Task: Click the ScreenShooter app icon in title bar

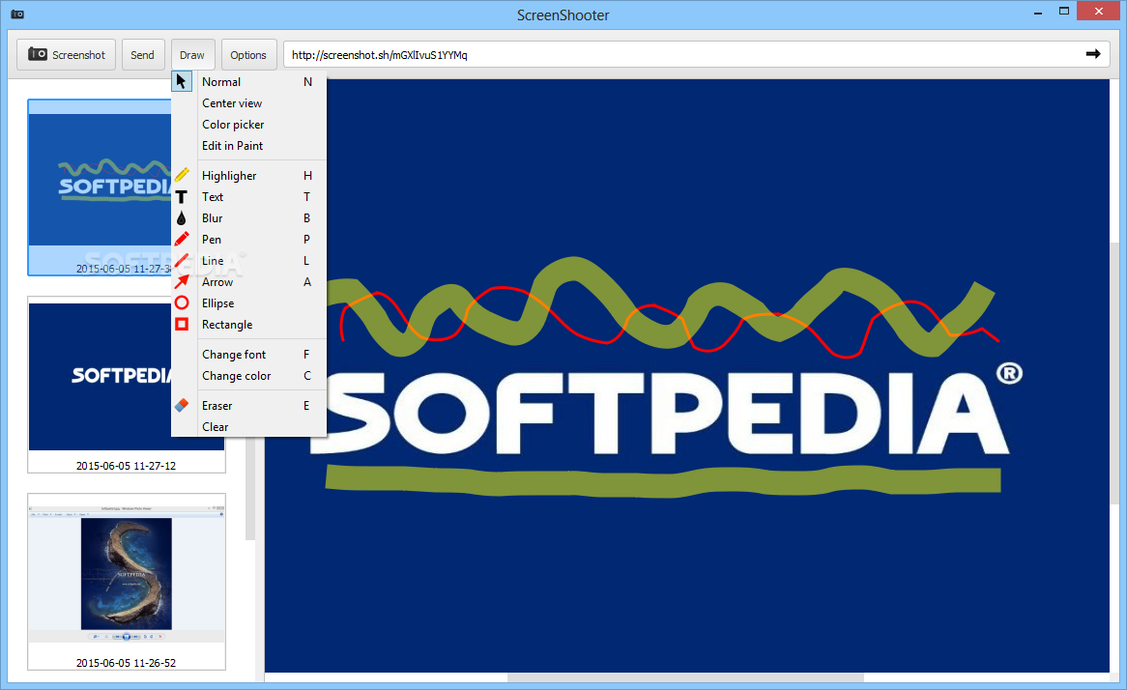Action: pyautogui.click(x=17, y=14)
